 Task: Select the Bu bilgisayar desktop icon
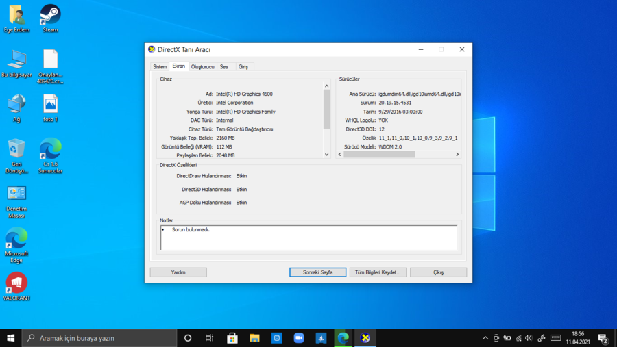16,60
